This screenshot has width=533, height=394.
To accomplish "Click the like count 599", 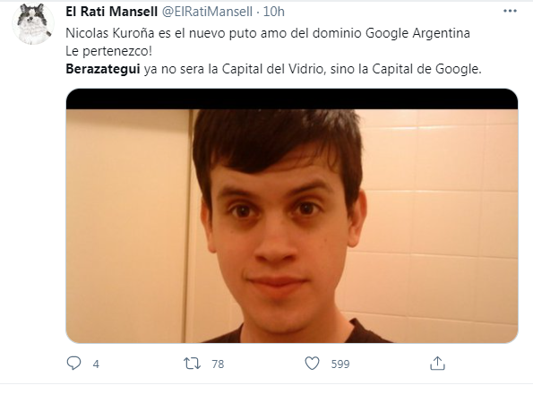I will [340, 364].
